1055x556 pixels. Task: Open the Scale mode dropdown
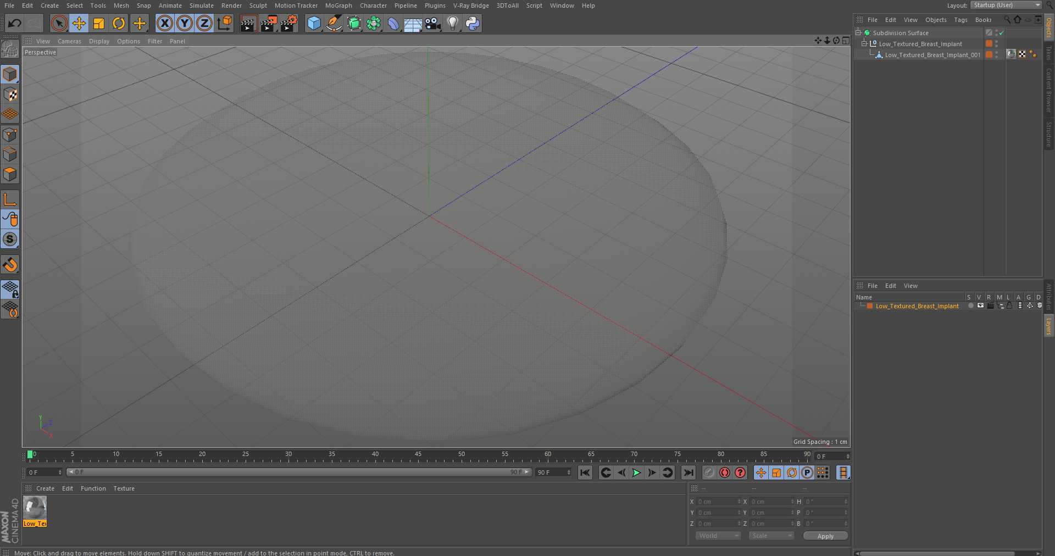click(x=771, y=536)
